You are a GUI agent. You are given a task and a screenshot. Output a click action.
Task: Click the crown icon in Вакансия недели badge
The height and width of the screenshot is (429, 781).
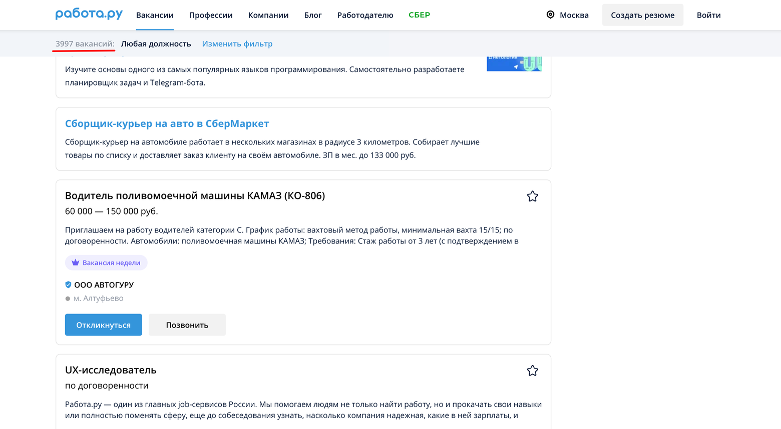pos(76,262)
